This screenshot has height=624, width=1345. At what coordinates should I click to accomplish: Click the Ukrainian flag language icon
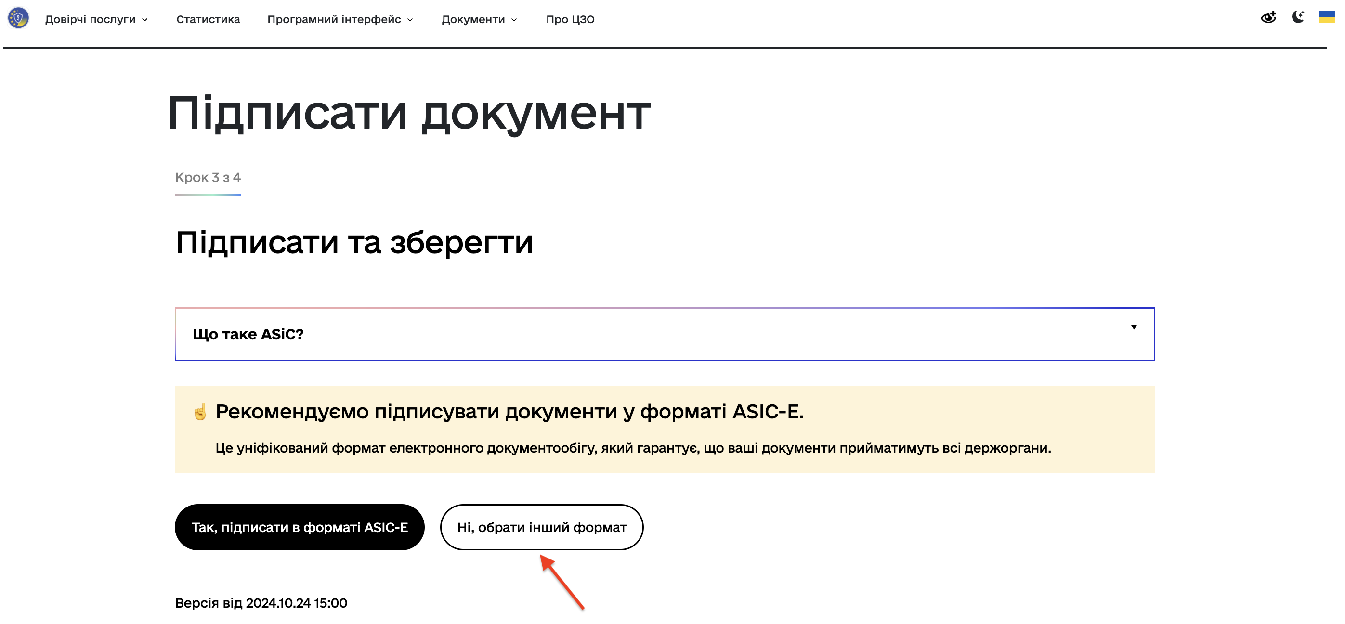tap(1326, 17)
